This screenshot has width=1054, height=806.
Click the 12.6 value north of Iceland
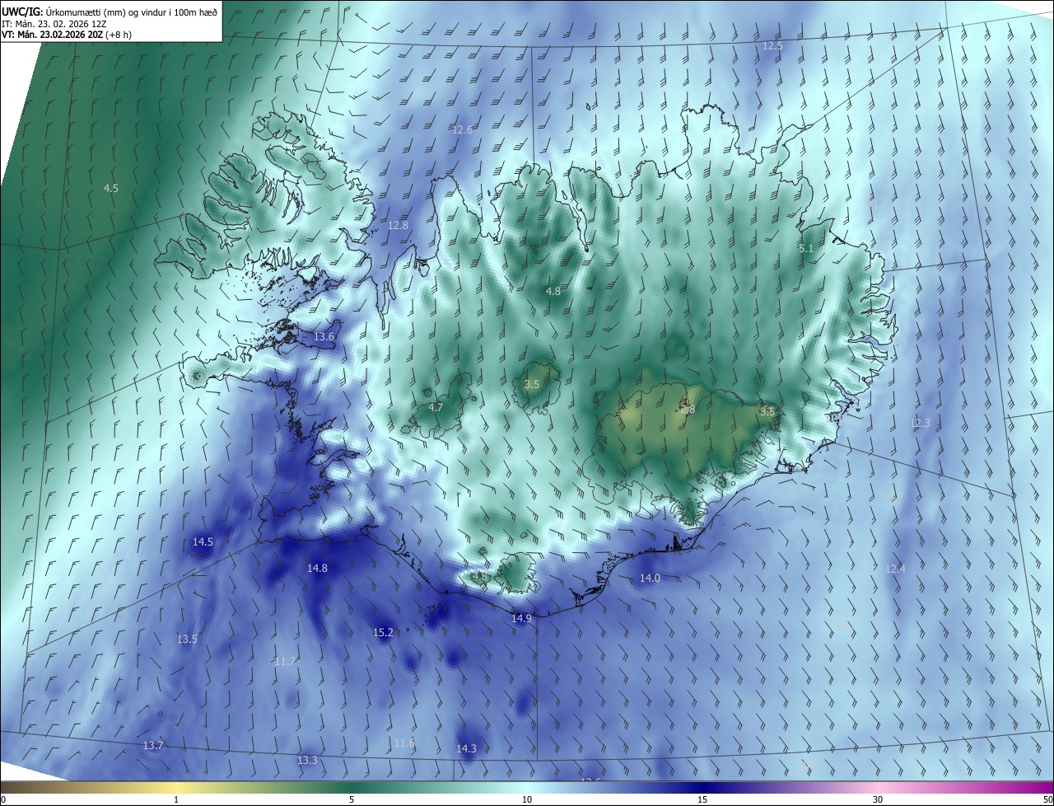pyautogui.click(x=463, y=130)
